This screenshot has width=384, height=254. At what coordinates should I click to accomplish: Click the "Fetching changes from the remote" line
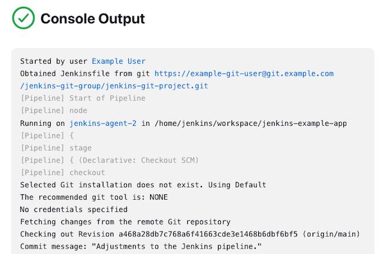(x=125, y=222)
